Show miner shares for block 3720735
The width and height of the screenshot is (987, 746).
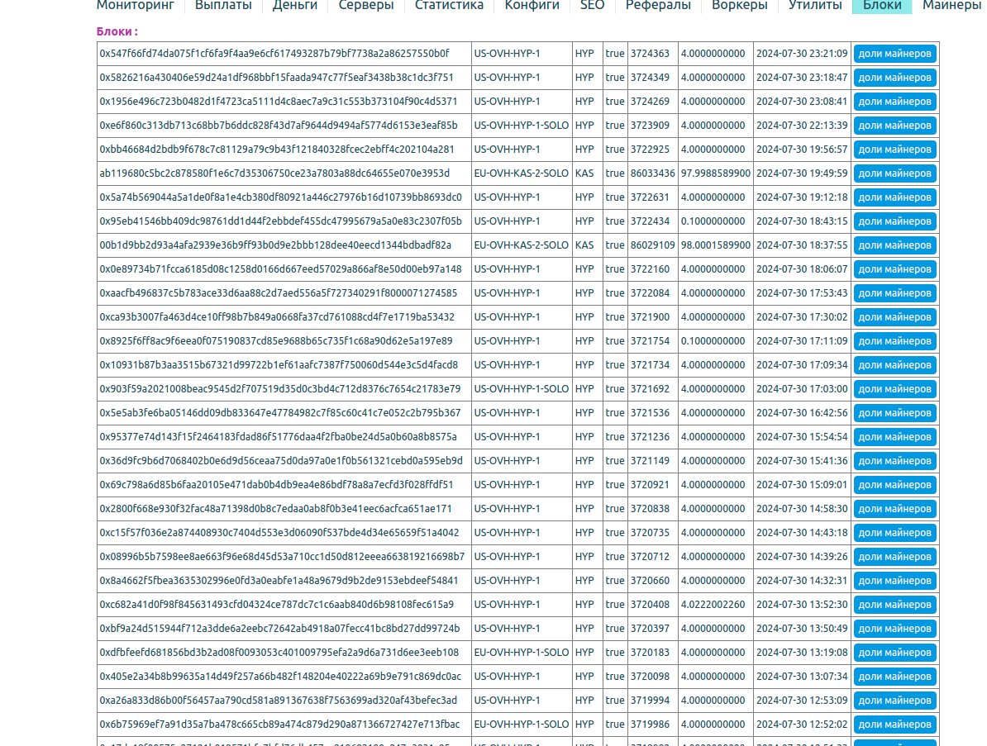894,533
